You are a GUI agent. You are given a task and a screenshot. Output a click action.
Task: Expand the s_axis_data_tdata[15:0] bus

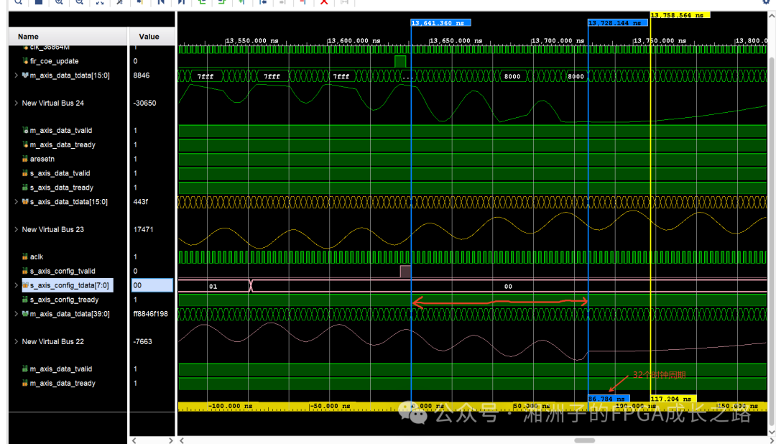17,201
